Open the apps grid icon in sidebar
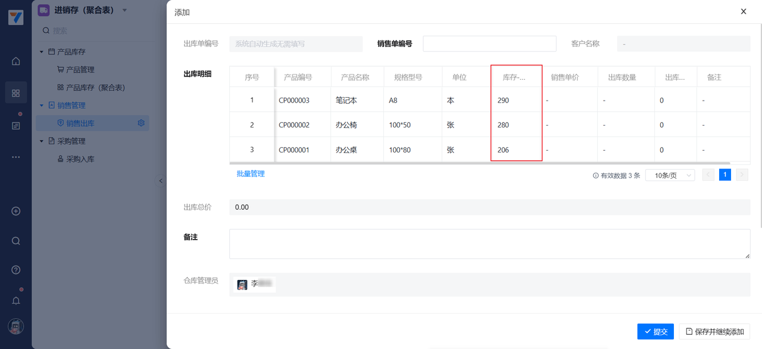Screen dimensions: 762x349 (x=16, y=93)
